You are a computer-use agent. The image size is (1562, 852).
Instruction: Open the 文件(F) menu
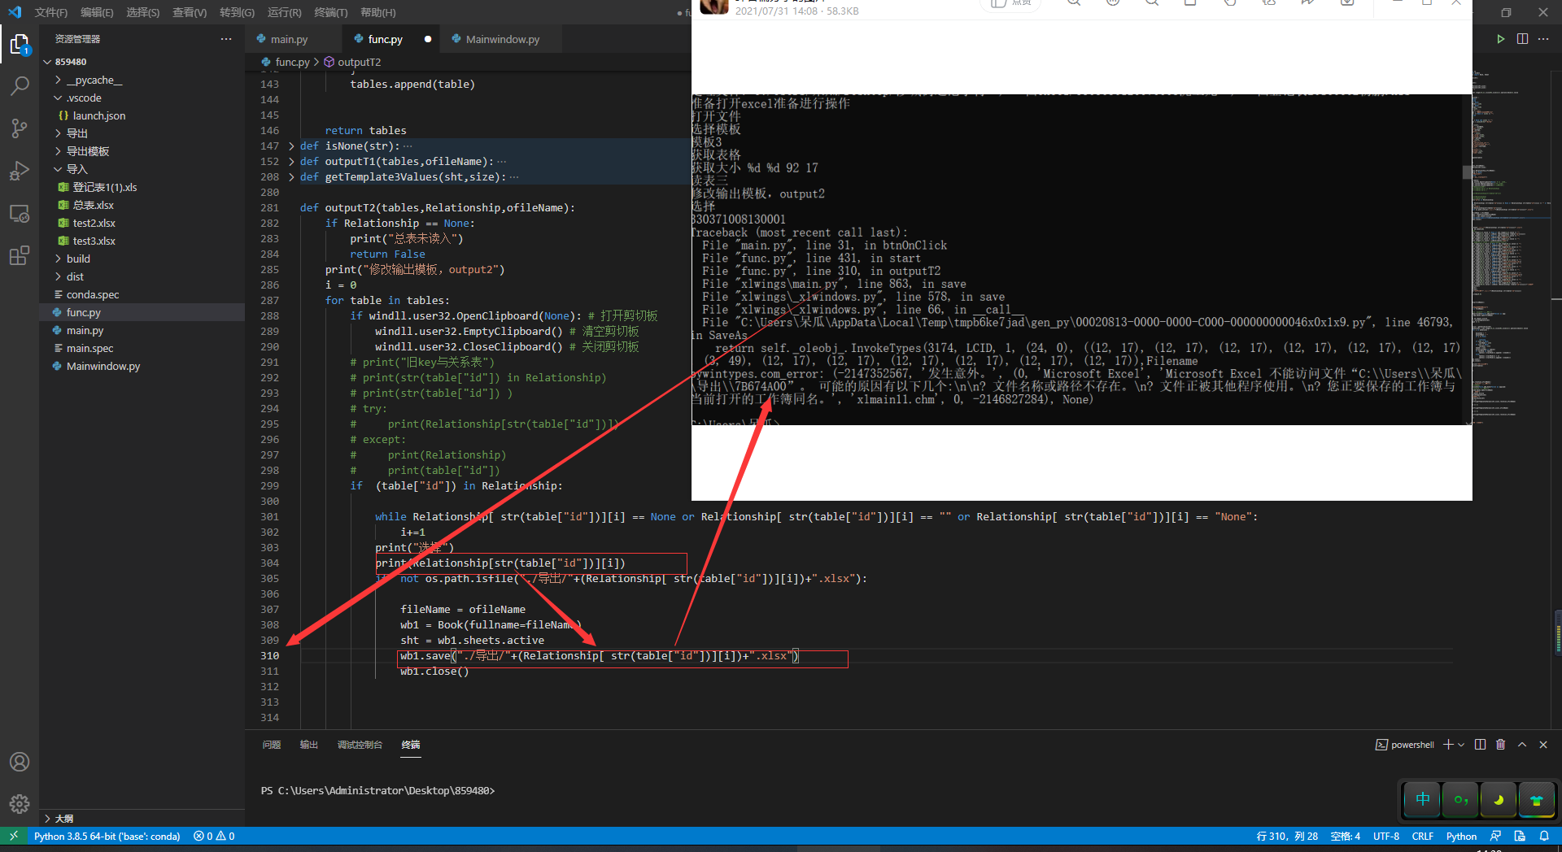click(51, 12)
